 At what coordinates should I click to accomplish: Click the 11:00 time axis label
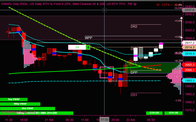pos(85,120)
